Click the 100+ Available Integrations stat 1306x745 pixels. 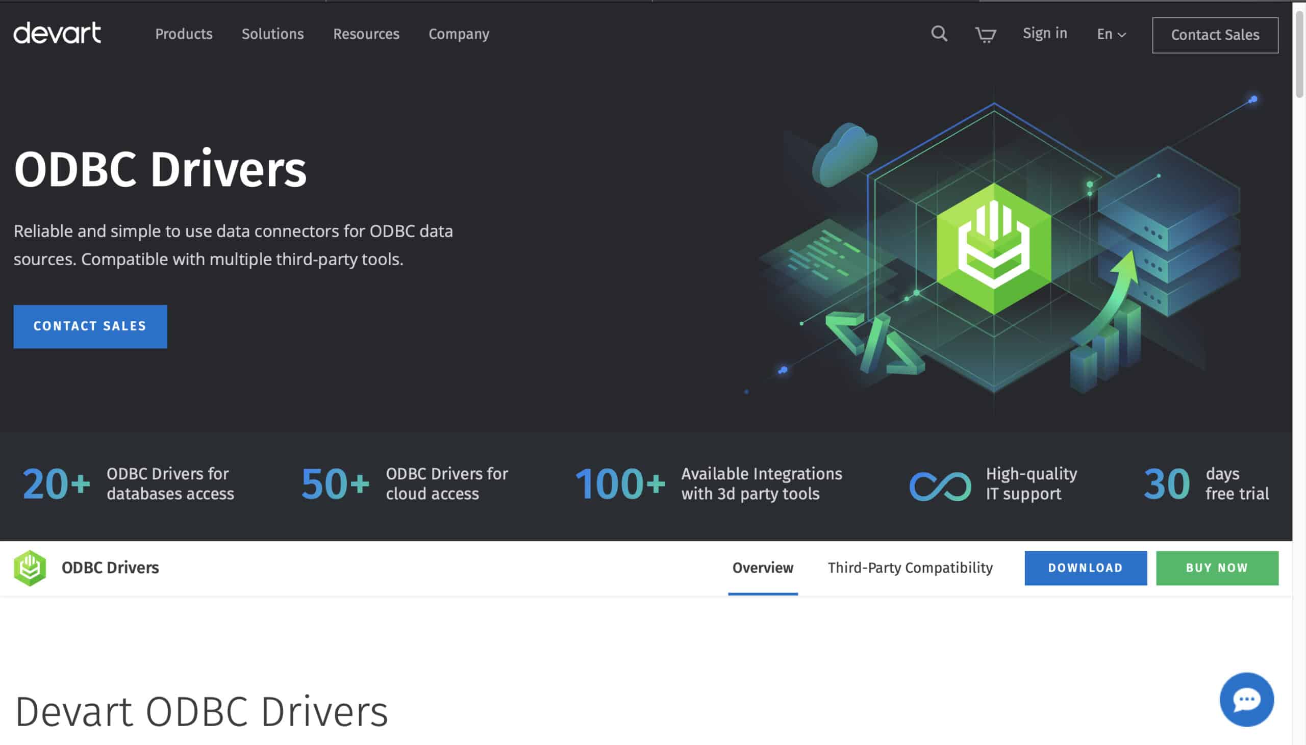(x=709, y=484)
